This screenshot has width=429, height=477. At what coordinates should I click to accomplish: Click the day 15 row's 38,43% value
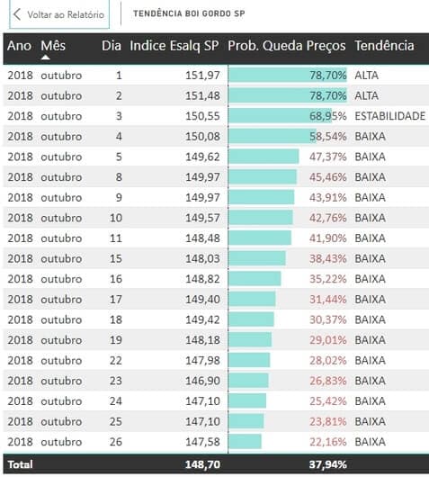pos(328,258)
